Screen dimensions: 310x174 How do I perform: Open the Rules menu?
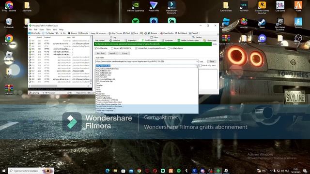[42, 29]
